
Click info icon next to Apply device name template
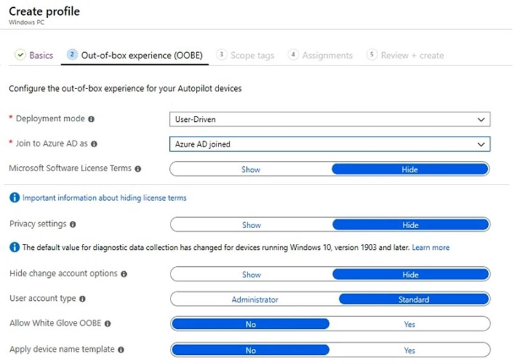pos(121,350)
